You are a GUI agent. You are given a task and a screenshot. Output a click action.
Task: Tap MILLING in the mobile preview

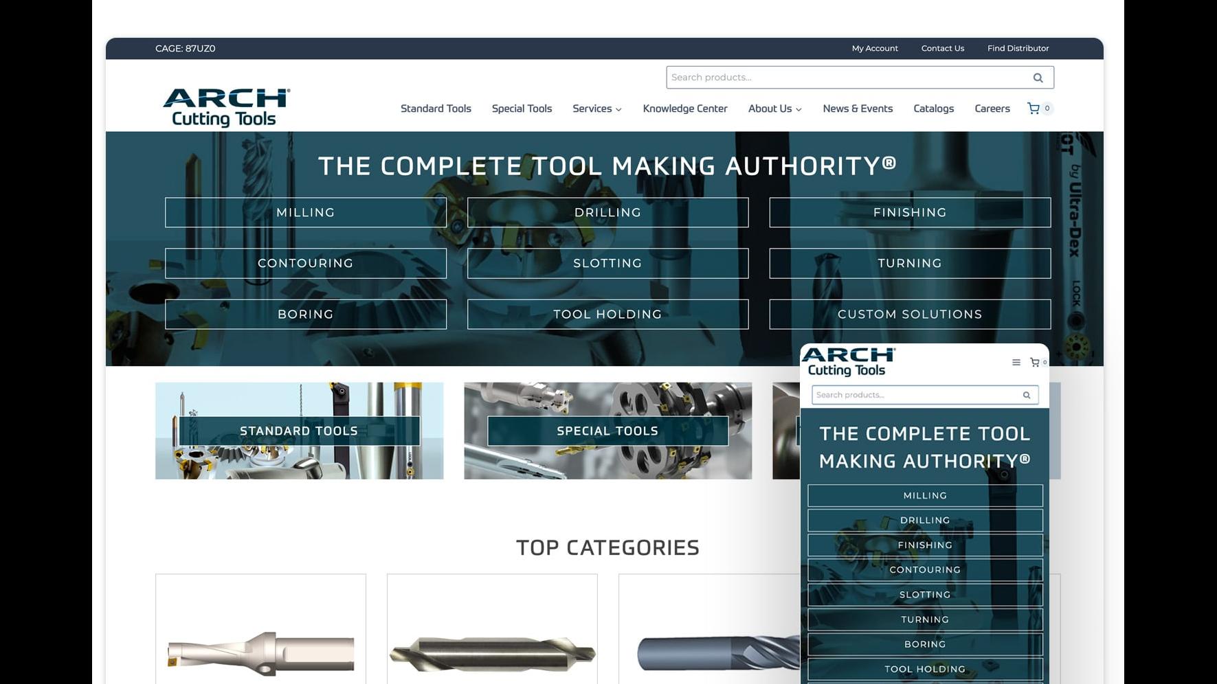click(x=925, y=496)
